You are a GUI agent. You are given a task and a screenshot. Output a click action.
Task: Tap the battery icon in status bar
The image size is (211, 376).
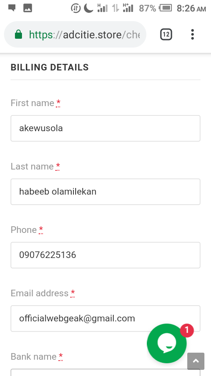166,8
